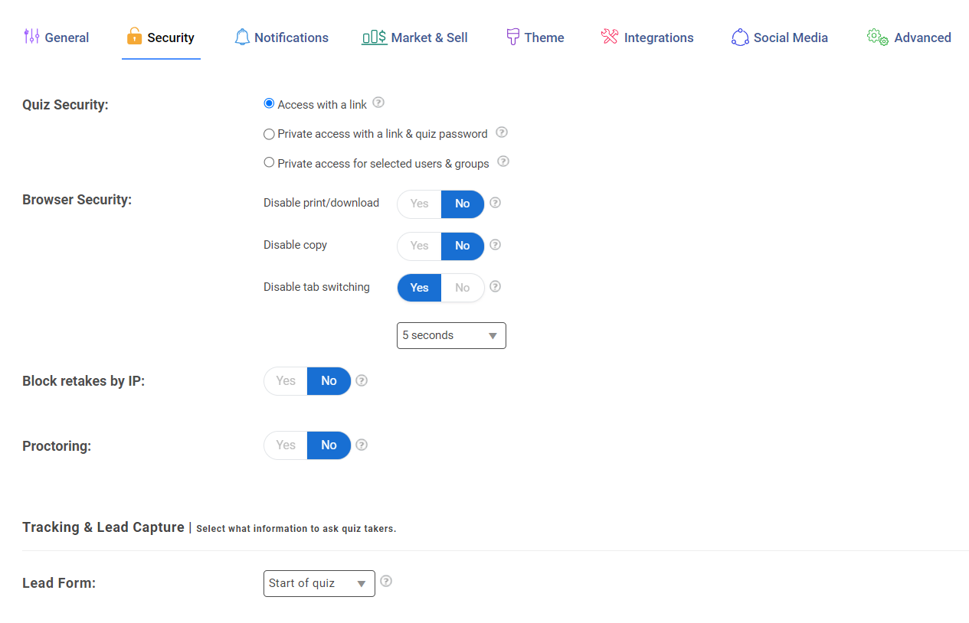Open the 5 seconds duration dropdown
Viewport: 969px width, 623px height.
pos(451,335)
